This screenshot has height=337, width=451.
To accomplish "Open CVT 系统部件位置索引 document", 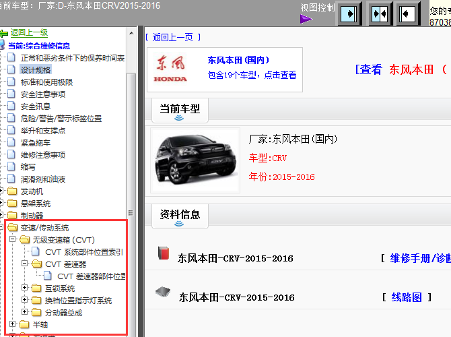I will coord(84,252).
